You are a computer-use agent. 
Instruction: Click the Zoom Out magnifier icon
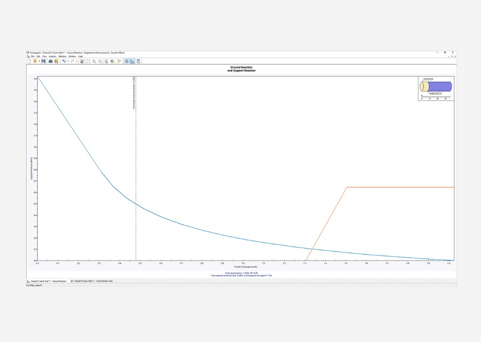point(100,61)
